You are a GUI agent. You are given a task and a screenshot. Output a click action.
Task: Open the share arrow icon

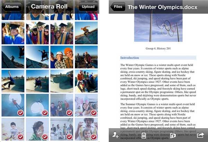[200, 135]
